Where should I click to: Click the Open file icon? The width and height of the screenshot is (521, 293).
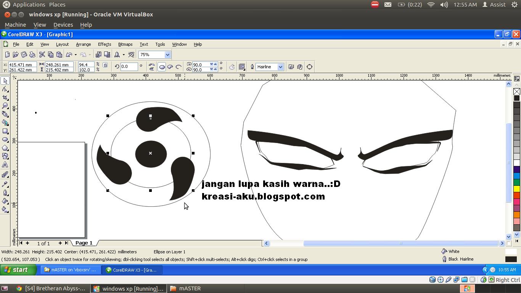pos(16,55)
